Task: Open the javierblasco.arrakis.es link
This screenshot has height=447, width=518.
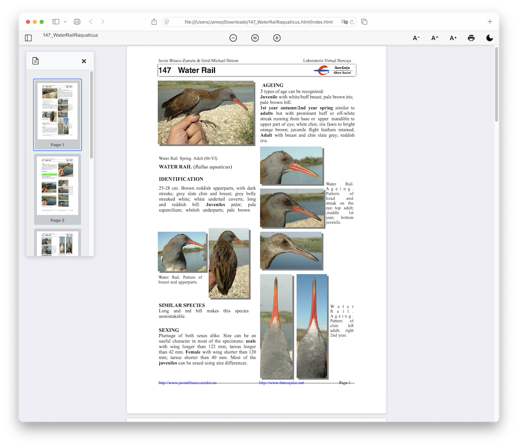Action: 187,383
